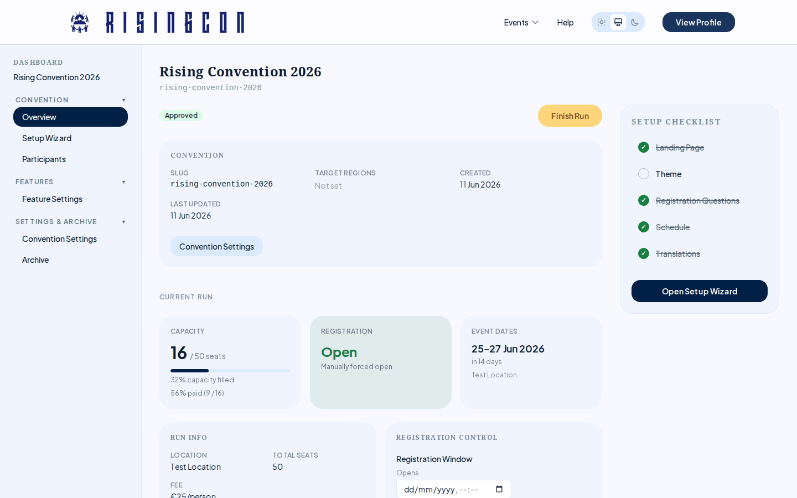
Task: Select system theme monitor icon
Action: pos(618,22)
